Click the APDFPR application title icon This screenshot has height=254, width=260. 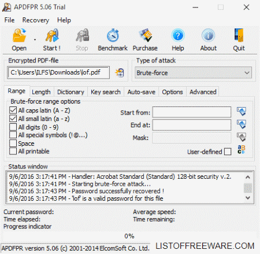click(6, 7)
